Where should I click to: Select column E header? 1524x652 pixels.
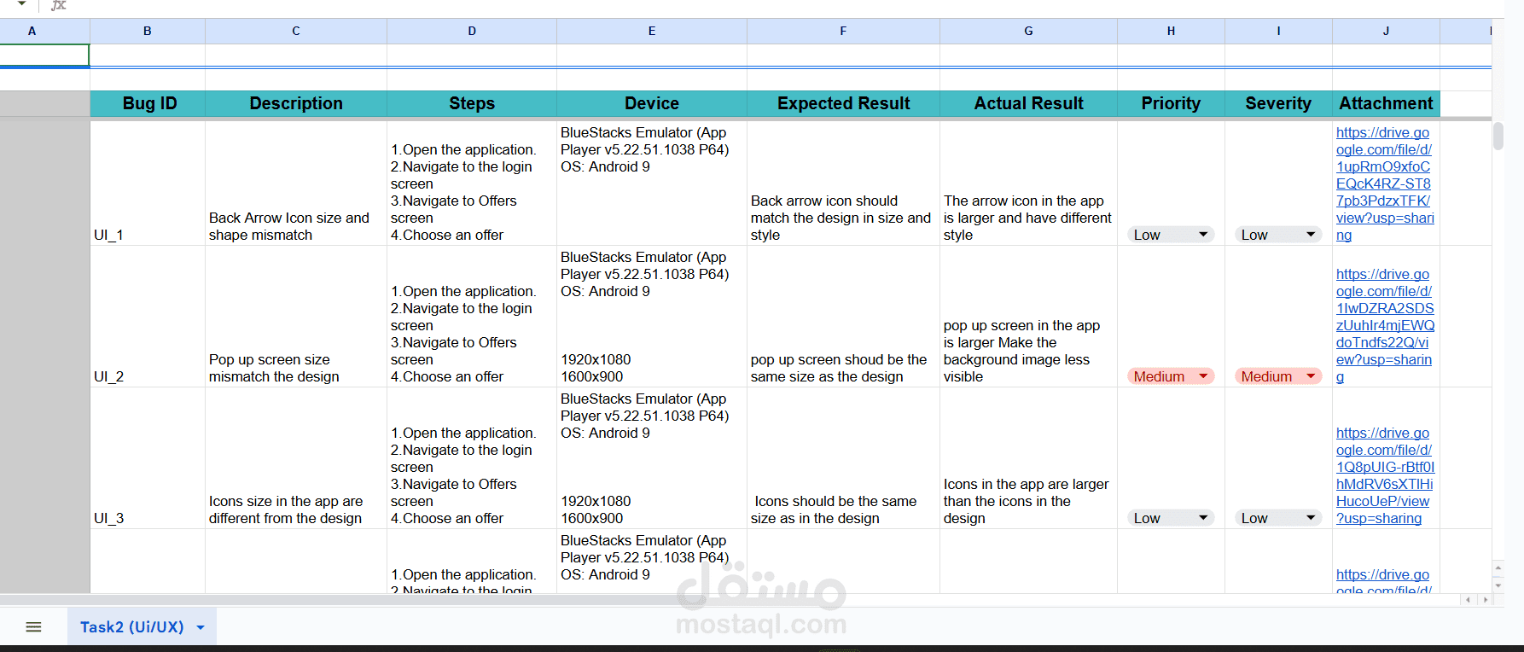coord(652,31)
